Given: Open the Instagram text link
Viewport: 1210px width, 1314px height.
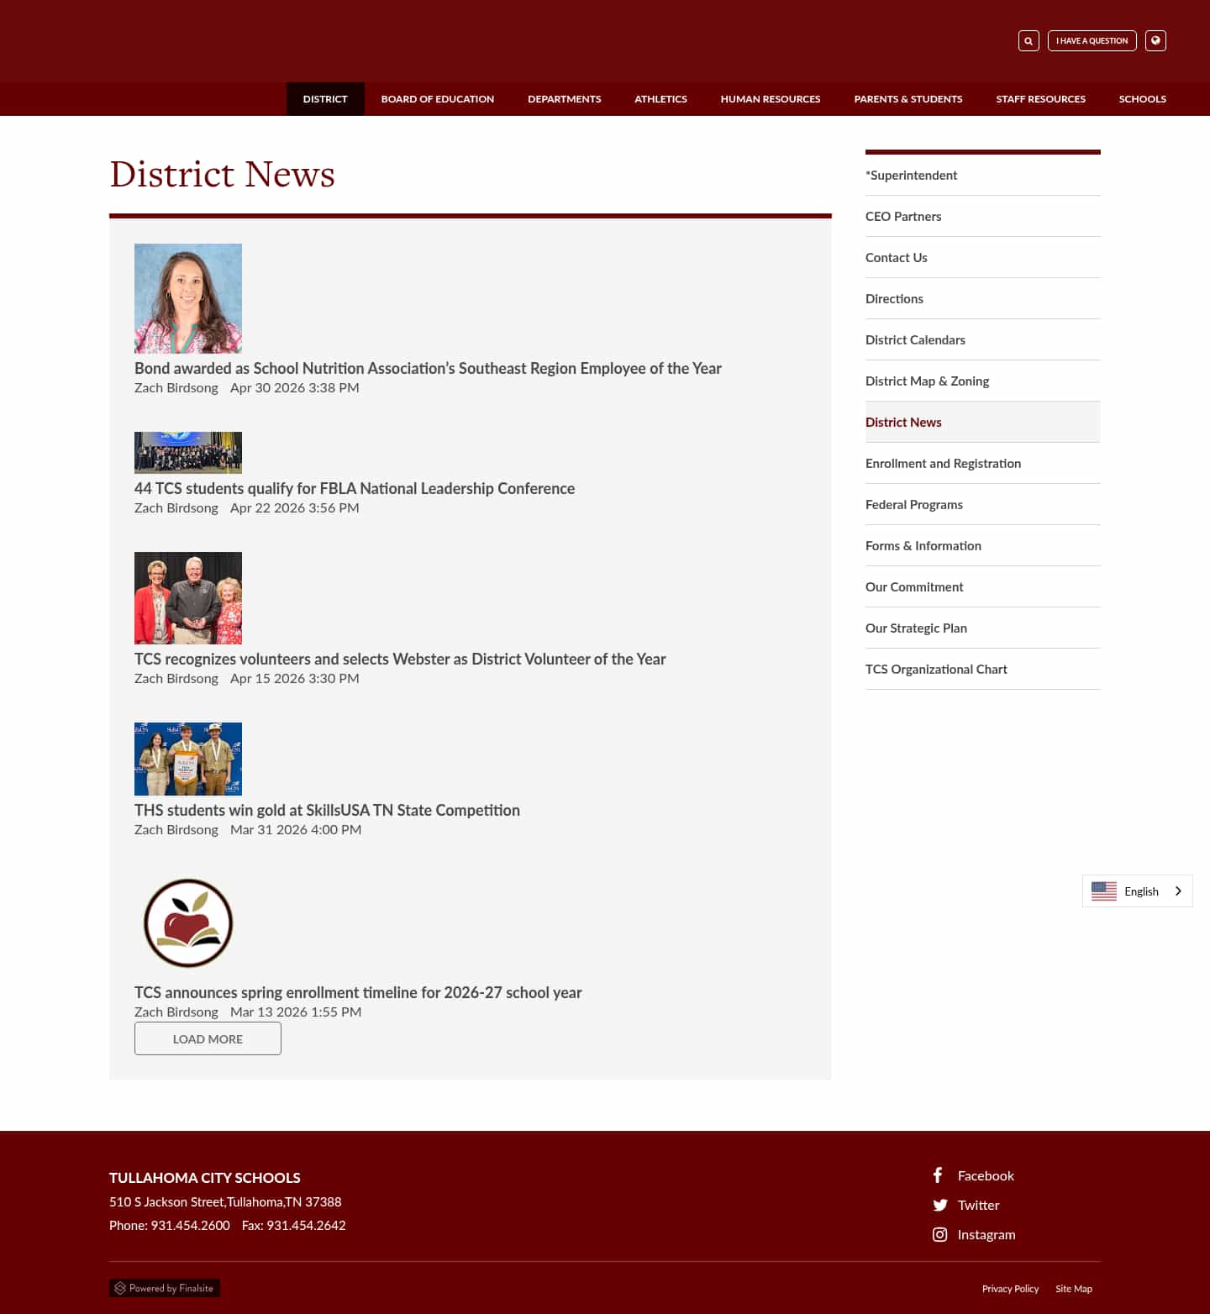Looking at the screenshot, I should pos(986,1234).
